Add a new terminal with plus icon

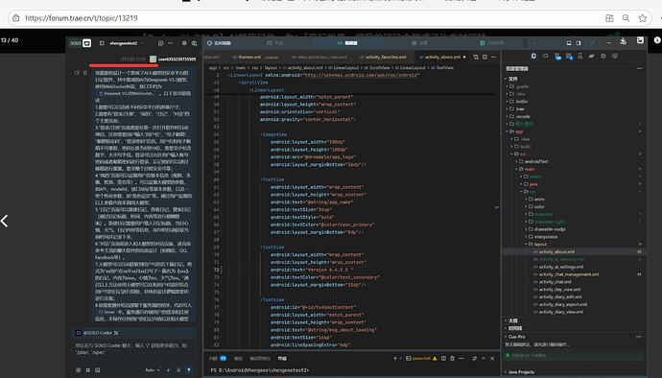(x=395, y=358)
